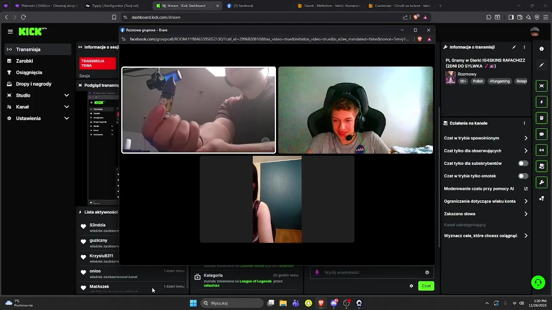Click Brave shields icon in Kick address bar
The width and height of the screenshot is (552, 310).
(416, 17)
